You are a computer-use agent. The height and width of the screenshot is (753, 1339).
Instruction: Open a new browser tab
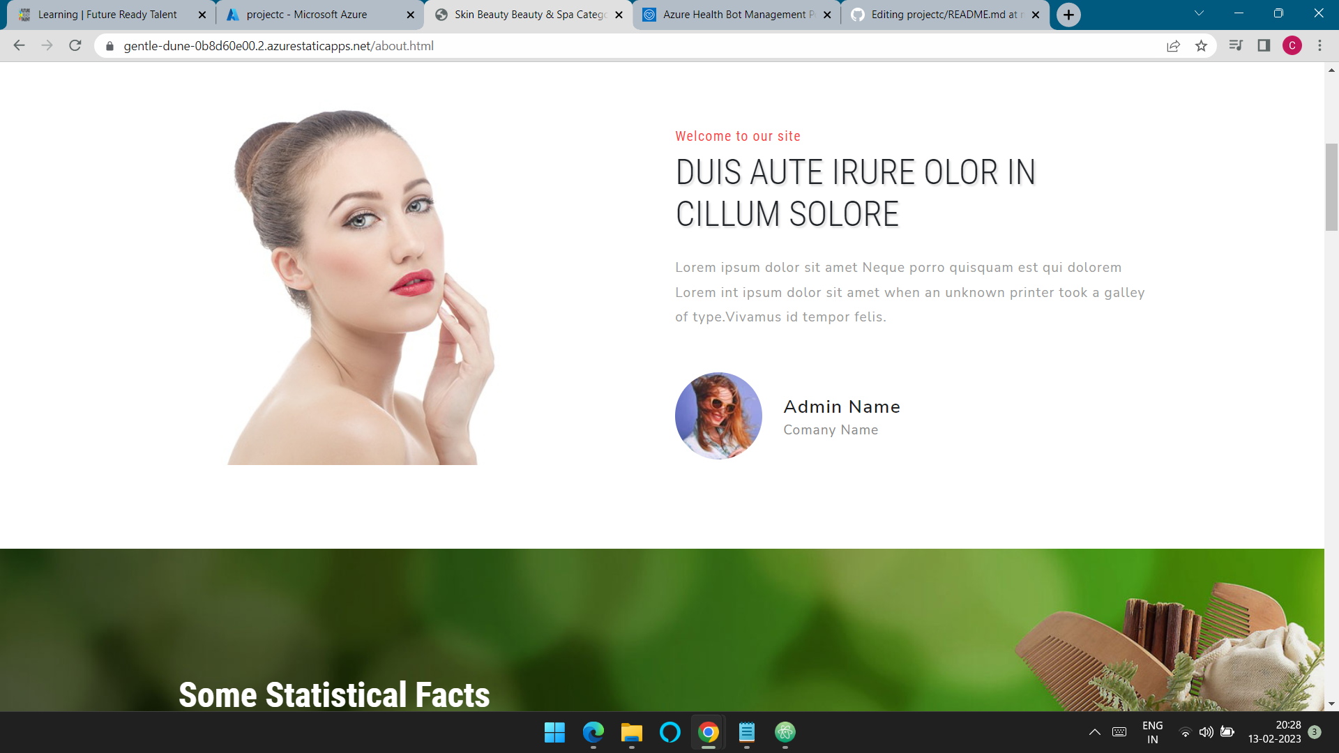click(1068, 15)
